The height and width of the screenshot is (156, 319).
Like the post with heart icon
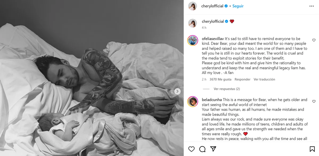click(x=191, y=149)
